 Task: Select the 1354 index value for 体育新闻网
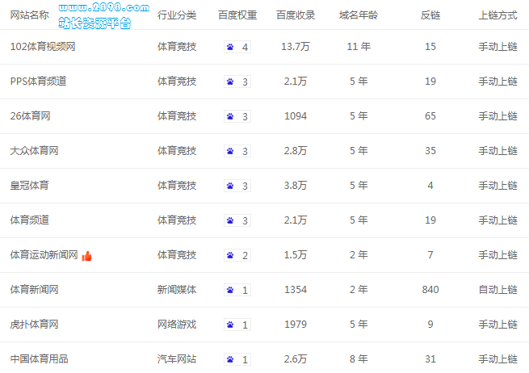pyautogui.click(x=296, y=290)
